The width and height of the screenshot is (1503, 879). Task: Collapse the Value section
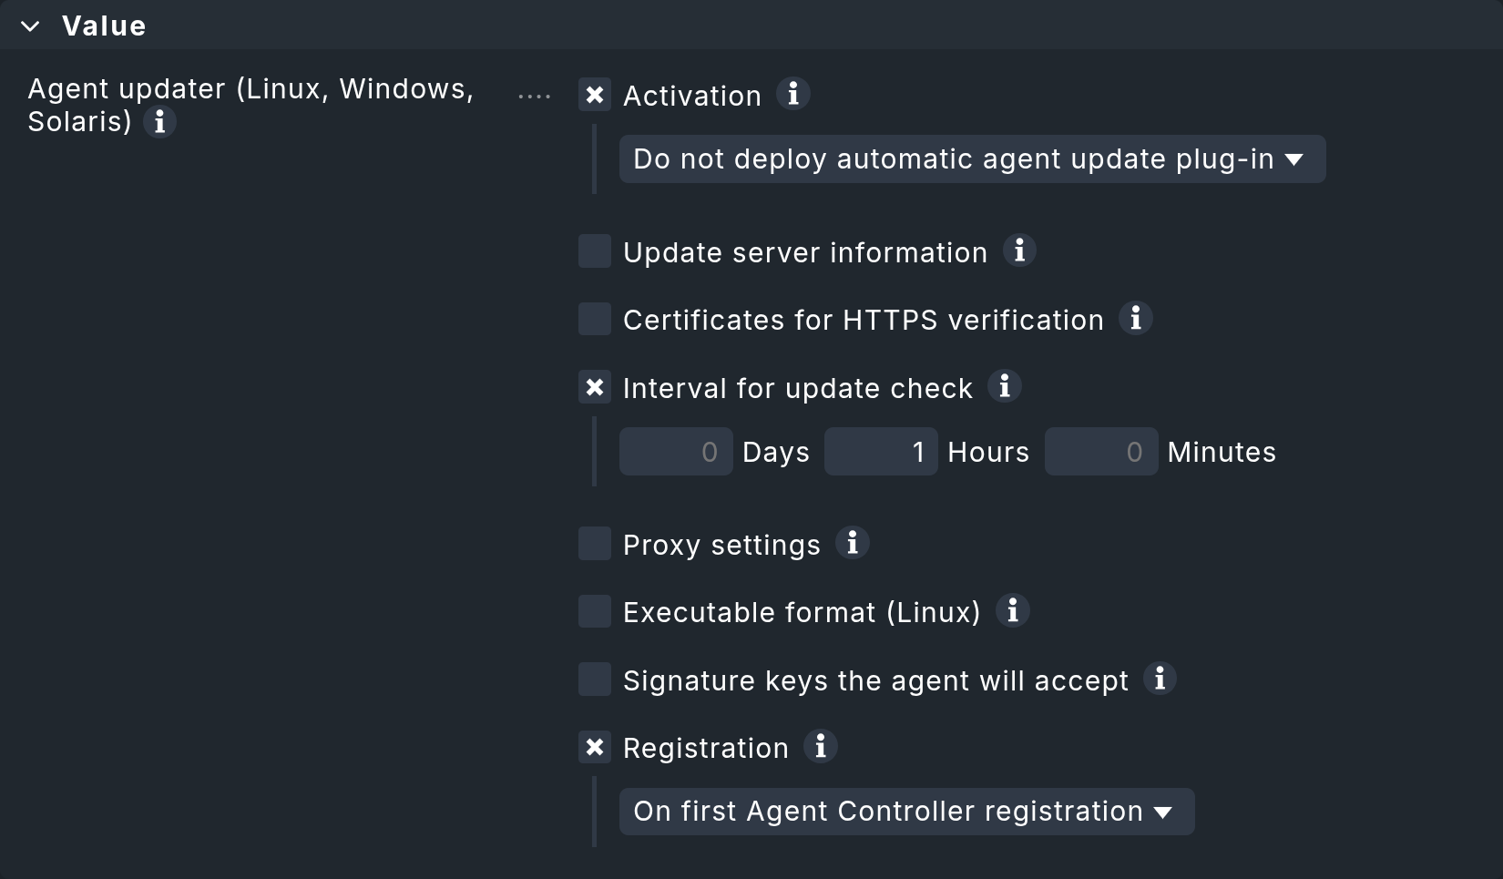click(x=30, y=26)
